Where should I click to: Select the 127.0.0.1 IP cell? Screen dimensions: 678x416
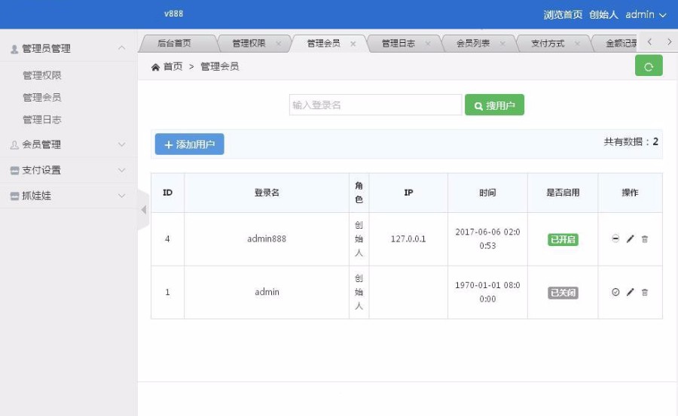(x=408, y=239)
